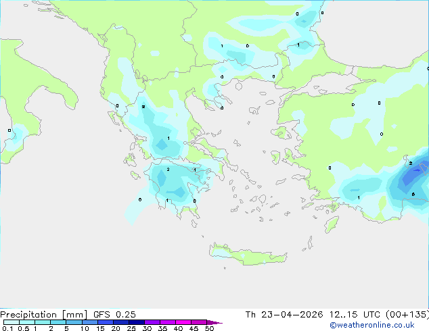This screenshot has height=331, width=429.
Task: Select the 5–10 mm legend color swatch
Action: coord(74,322)
